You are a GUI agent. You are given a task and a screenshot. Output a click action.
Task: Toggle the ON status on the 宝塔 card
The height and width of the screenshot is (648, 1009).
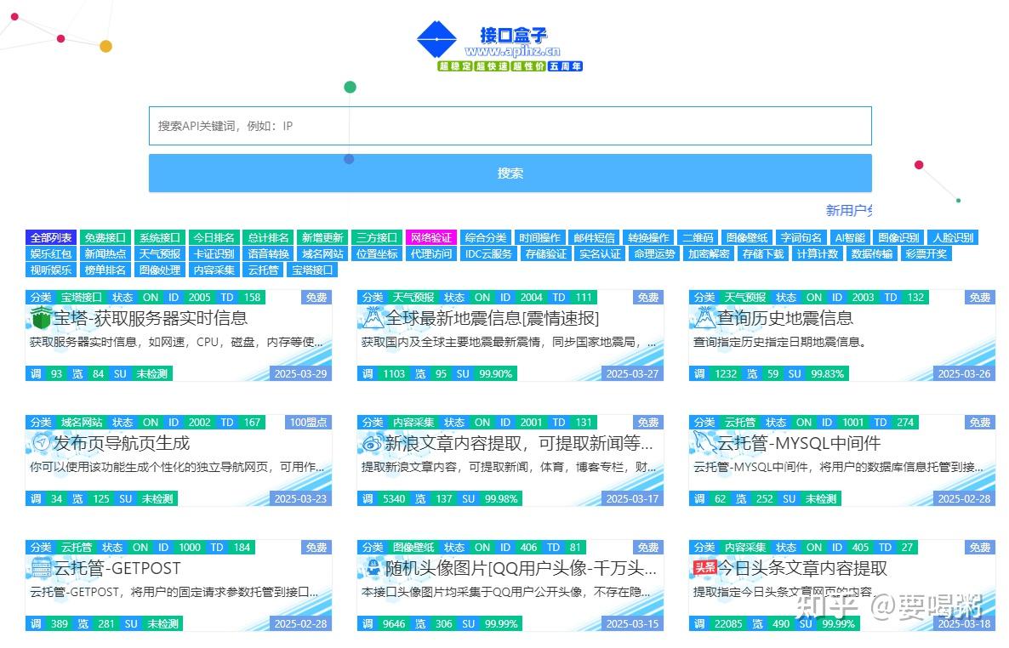tap(151, 297)
